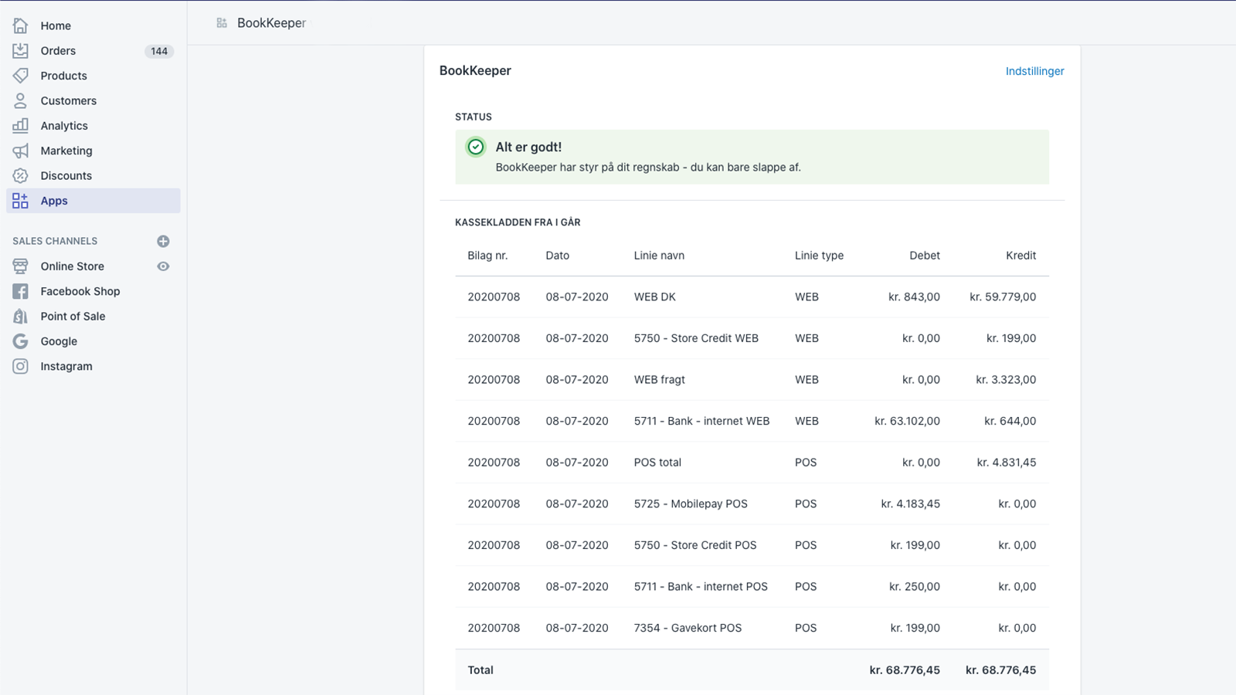Select the Customers person icon
This screenshot has height=695, width=1236.
tap(21, 100)
